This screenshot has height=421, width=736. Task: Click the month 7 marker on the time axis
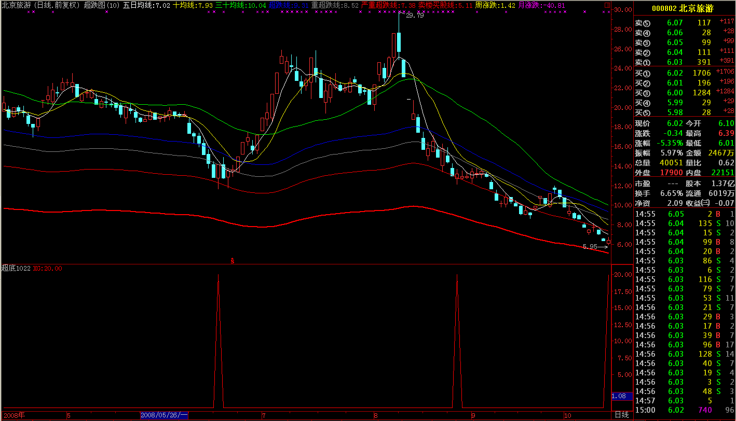[x=264, y=415]
